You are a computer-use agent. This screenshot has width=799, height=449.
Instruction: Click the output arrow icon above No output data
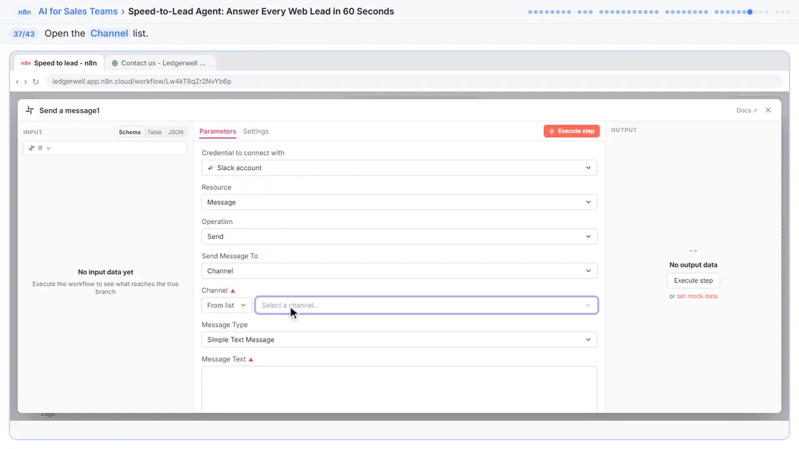click(x=693, y=250)
